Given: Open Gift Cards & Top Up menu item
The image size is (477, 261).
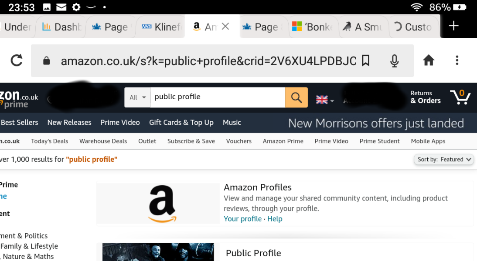Looking at the screenshot, I should pos(181,123).
